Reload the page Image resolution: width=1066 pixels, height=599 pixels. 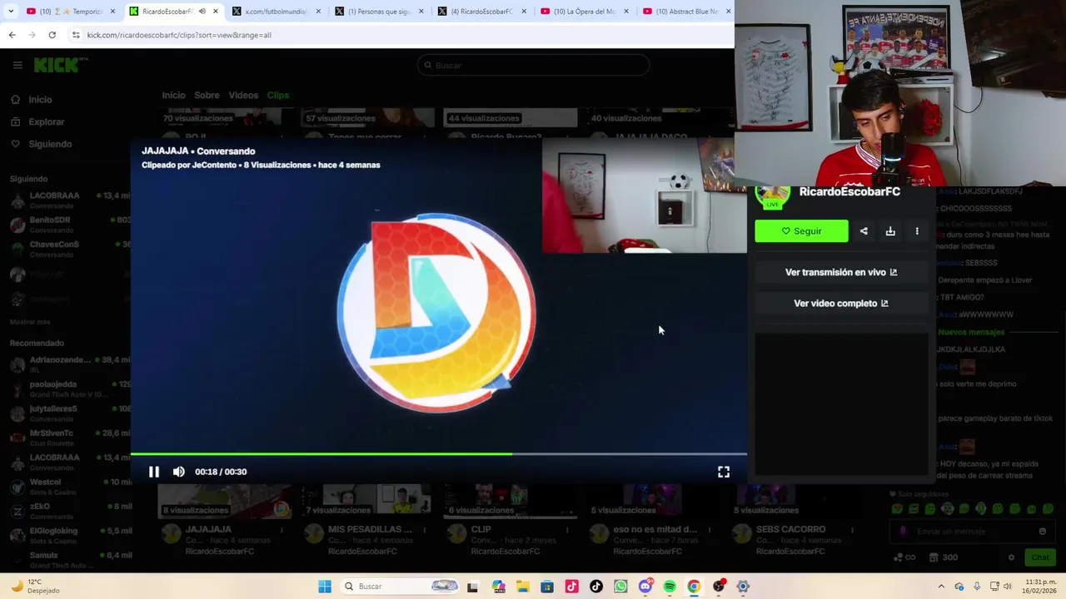coord(52,35)
